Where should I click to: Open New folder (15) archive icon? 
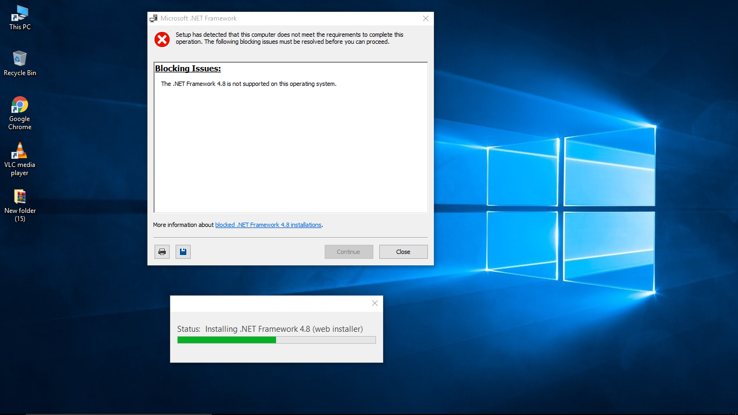(20, 205)
